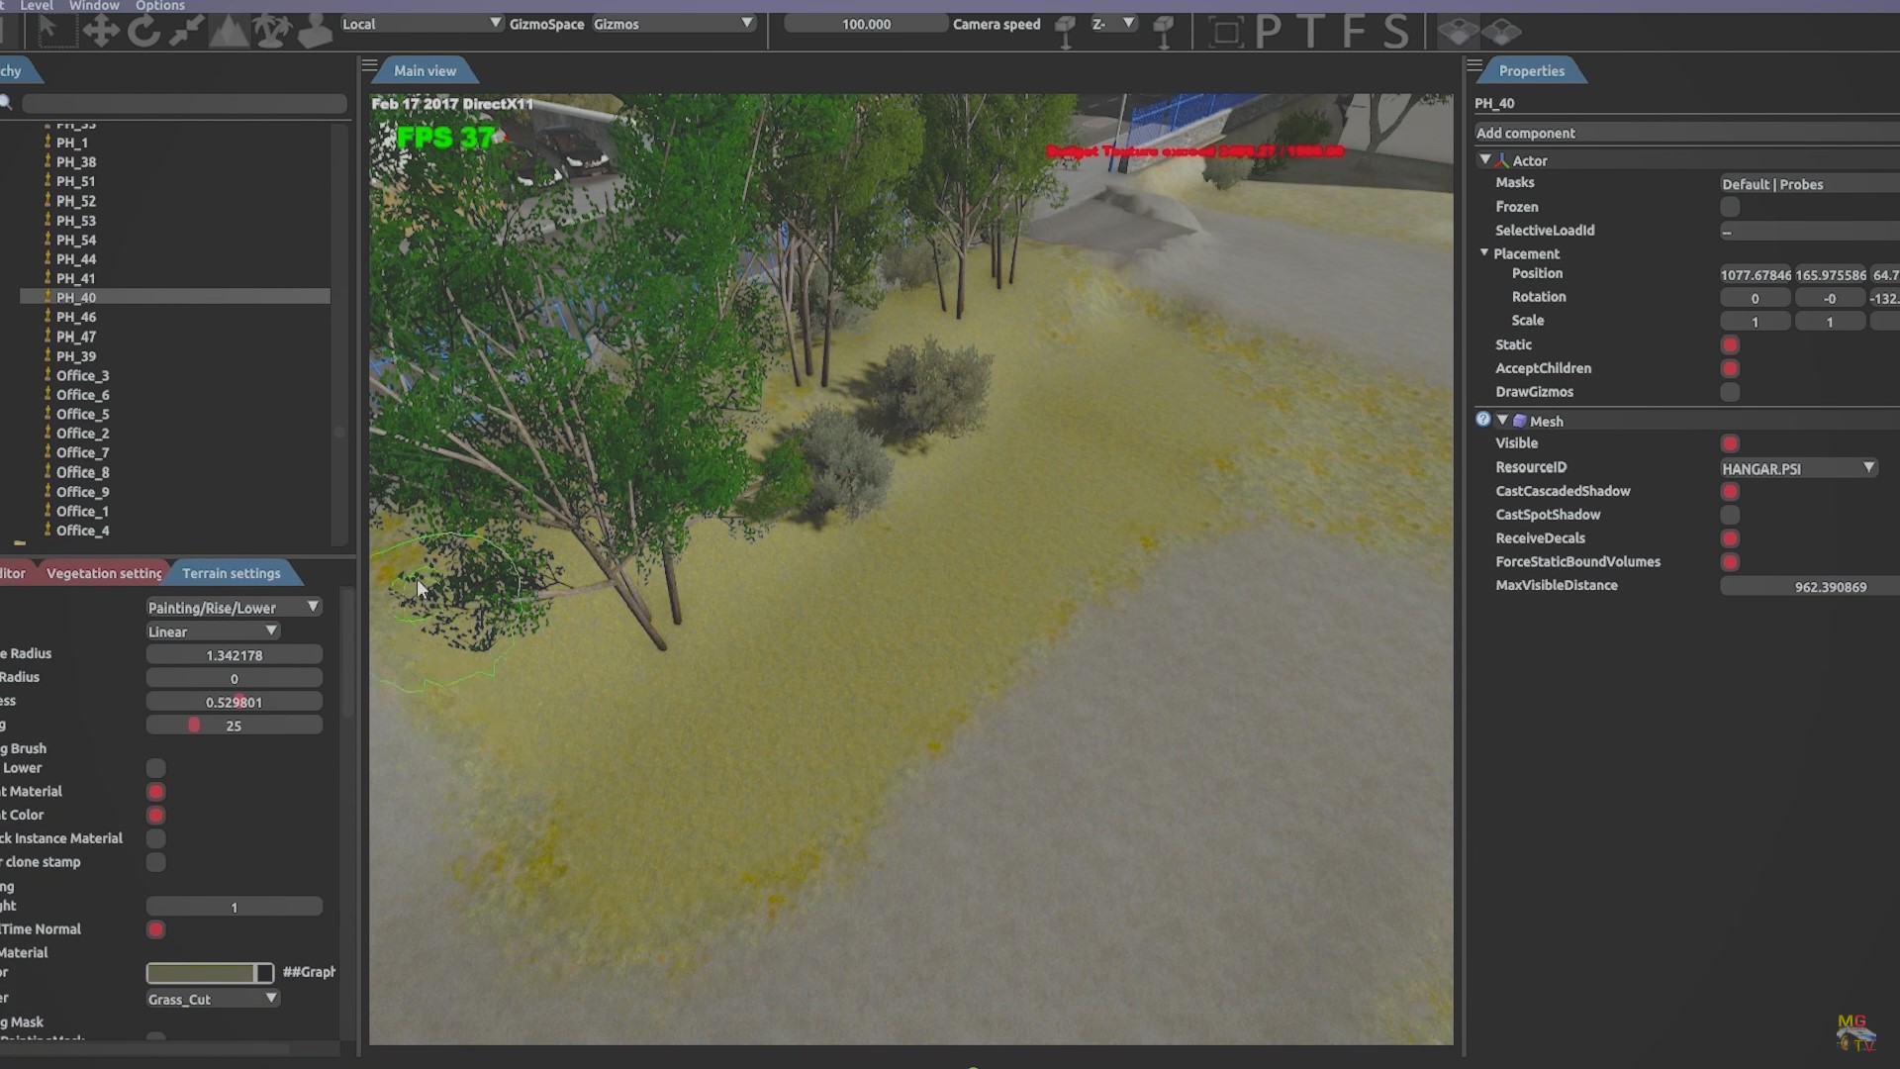Image resolution: width=1900 pixels, height=1069 pixels.
Task: Open the Window menu
Action: tap(94, 6)
